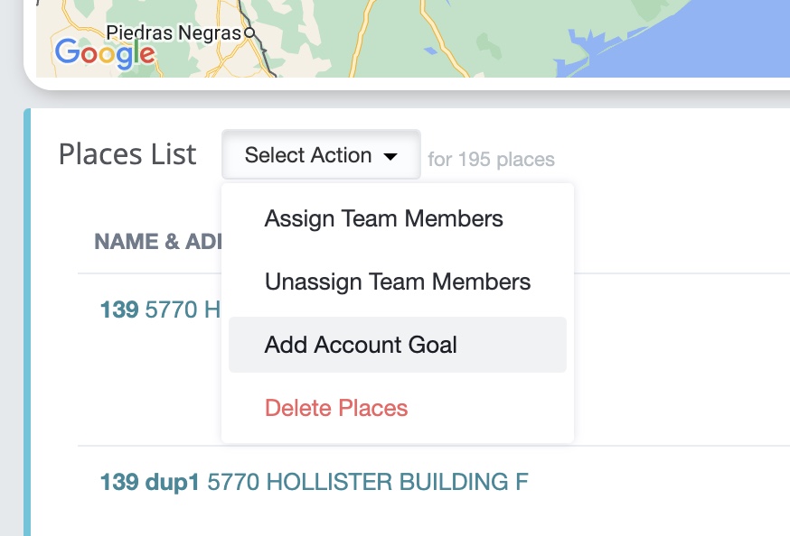Open the Select Action dropdown
The width and height of the screenshot is (790, 536).
321,154
